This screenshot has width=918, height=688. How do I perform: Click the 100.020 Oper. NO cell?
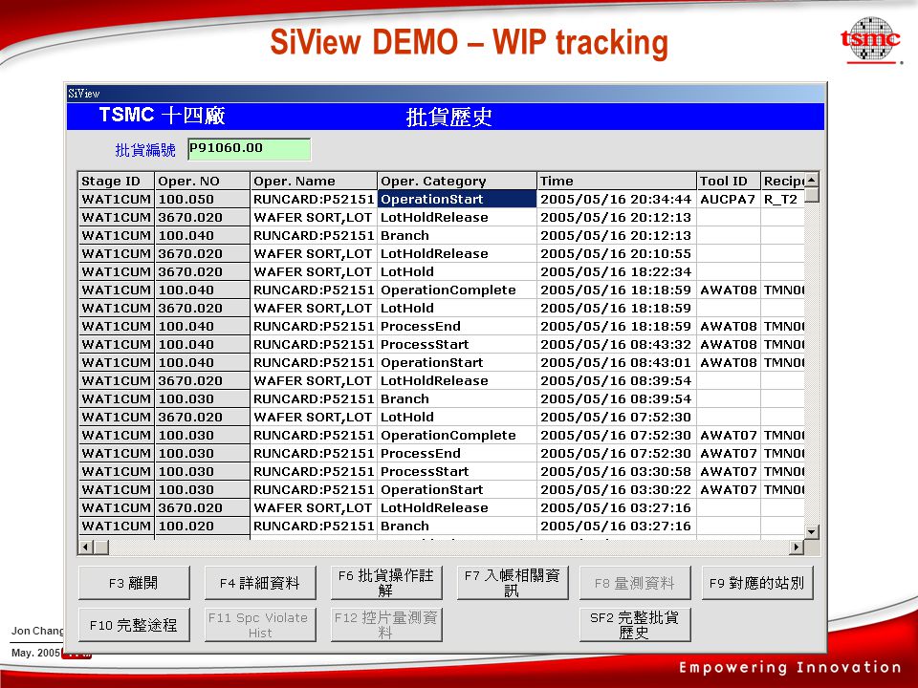[202, 526]
